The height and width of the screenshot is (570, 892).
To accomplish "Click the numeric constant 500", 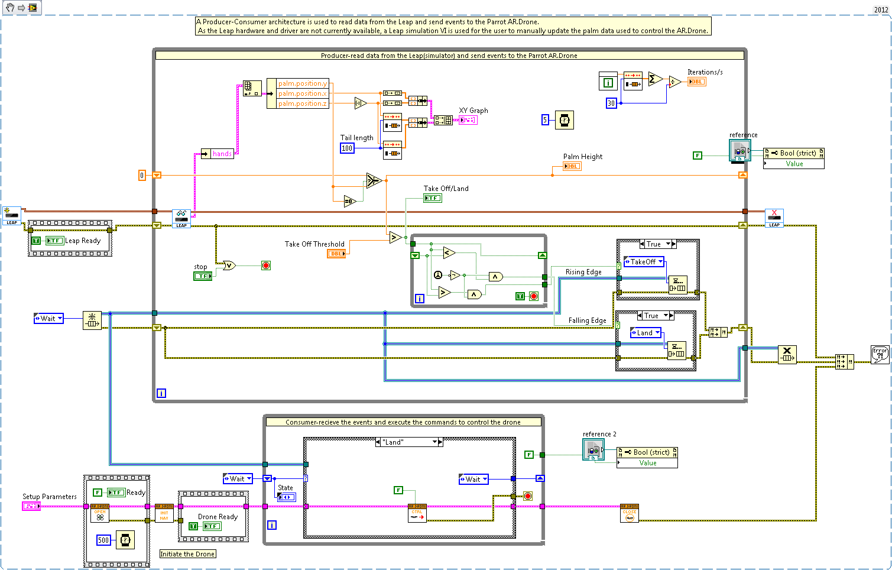I will coord(103,540).
